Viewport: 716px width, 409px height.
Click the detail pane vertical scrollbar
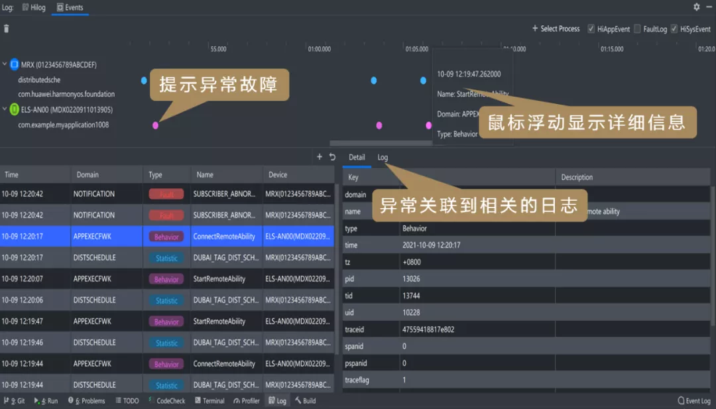click(713, 256)
